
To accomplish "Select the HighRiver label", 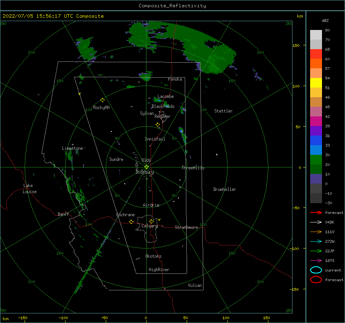I will tap(159, 270).
